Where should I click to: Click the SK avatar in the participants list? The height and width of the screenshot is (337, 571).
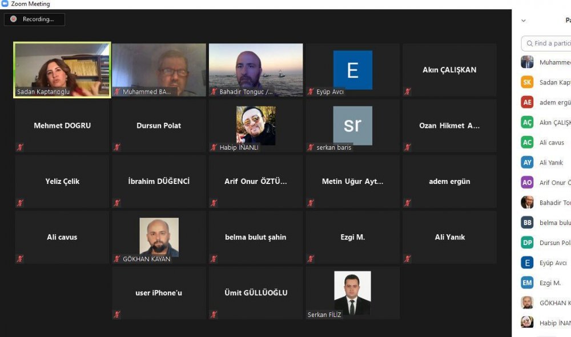pos(527,82)
